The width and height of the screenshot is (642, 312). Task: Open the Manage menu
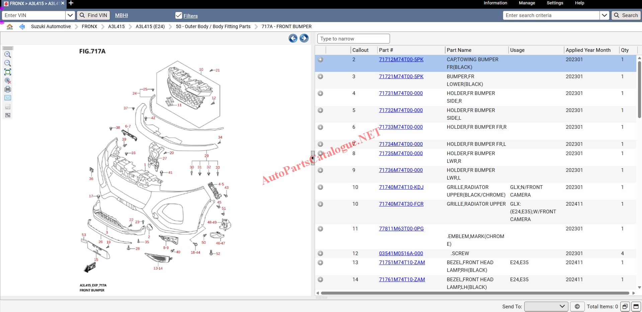coord(527,3)
